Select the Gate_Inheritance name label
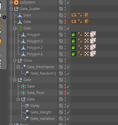 40,67
